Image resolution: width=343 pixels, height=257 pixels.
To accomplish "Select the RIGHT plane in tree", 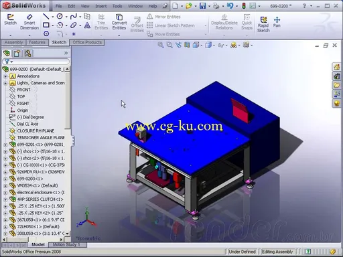I will click(x=23, y=104).
